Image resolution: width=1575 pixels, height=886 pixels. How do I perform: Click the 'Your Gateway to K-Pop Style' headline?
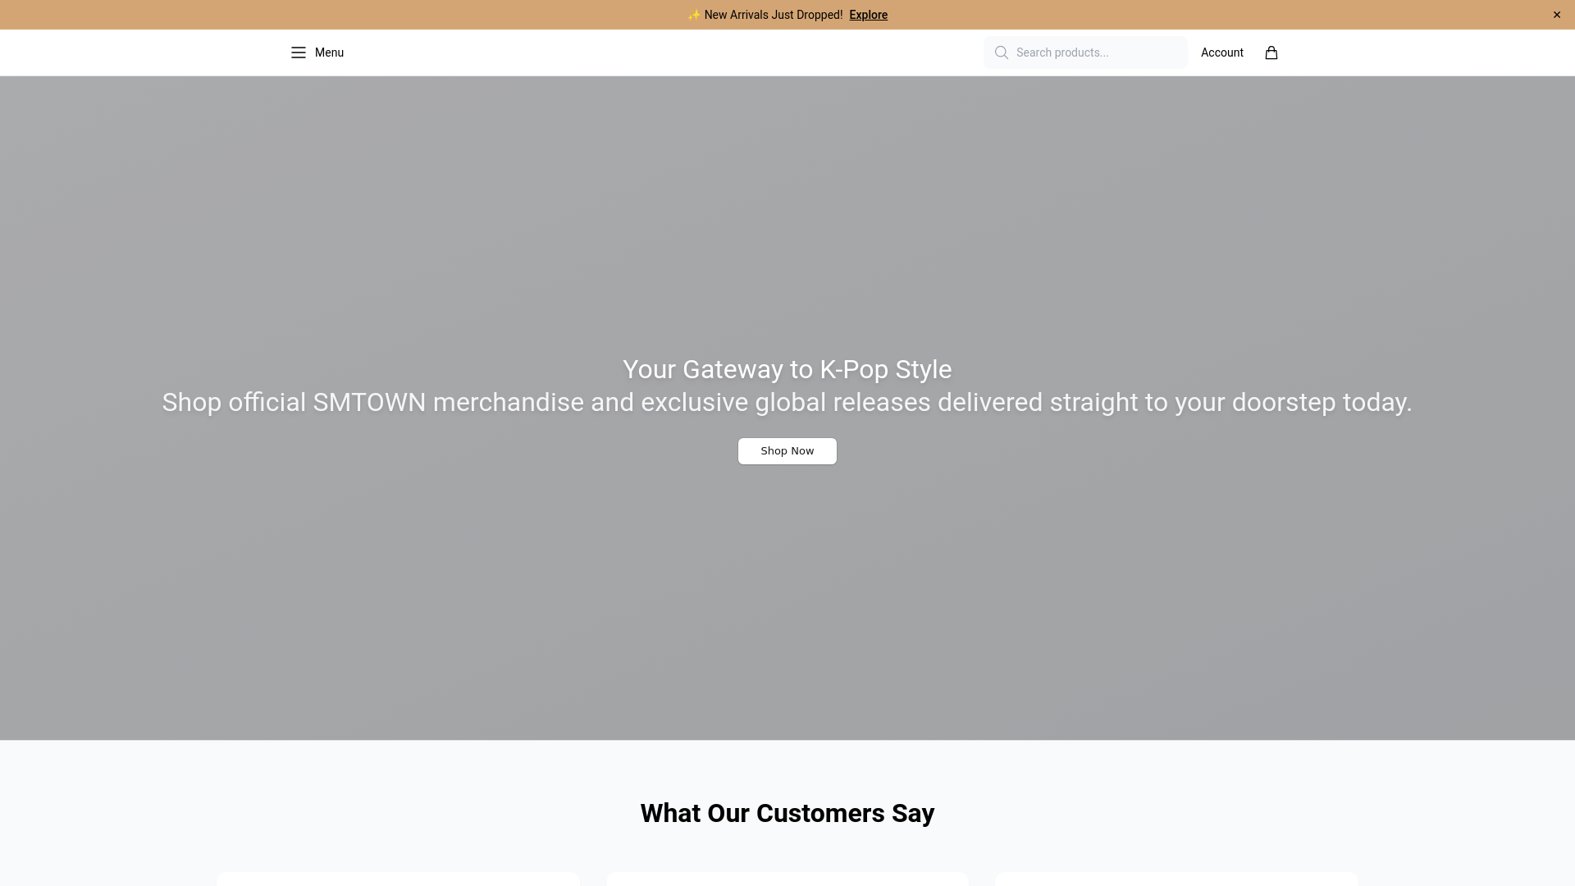(787, 369)
